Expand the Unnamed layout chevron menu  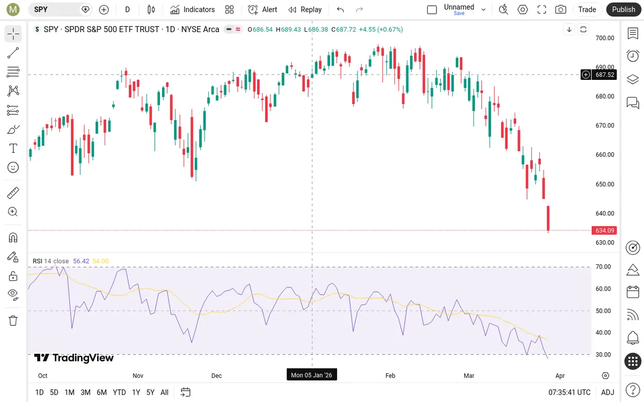point(484,10)
